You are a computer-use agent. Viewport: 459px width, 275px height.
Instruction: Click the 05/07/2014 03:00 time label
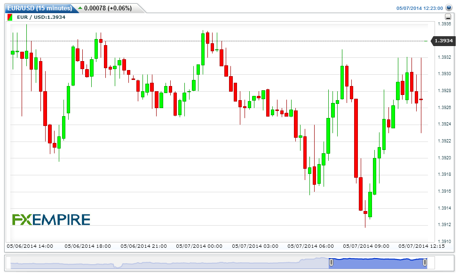(255, 246)
